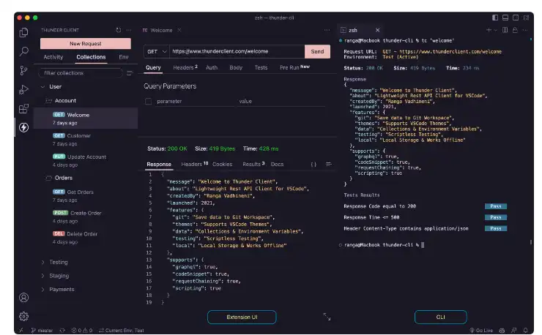Toggle bottom panel layout icon in title bar

(505, 18)
